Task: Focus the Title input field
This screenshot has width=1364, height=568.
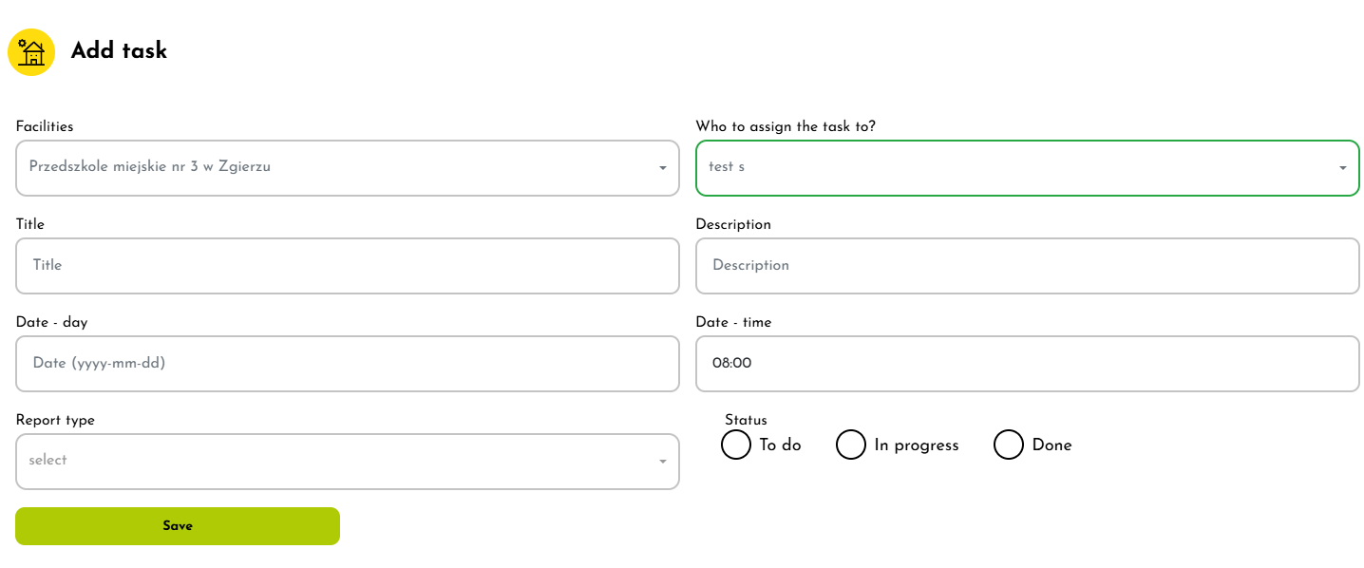Action: (347, 266)
